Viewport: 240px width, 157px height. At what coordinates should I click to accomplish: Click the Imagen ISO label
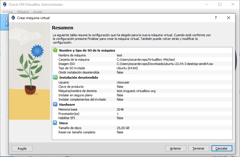pos(67,64)
